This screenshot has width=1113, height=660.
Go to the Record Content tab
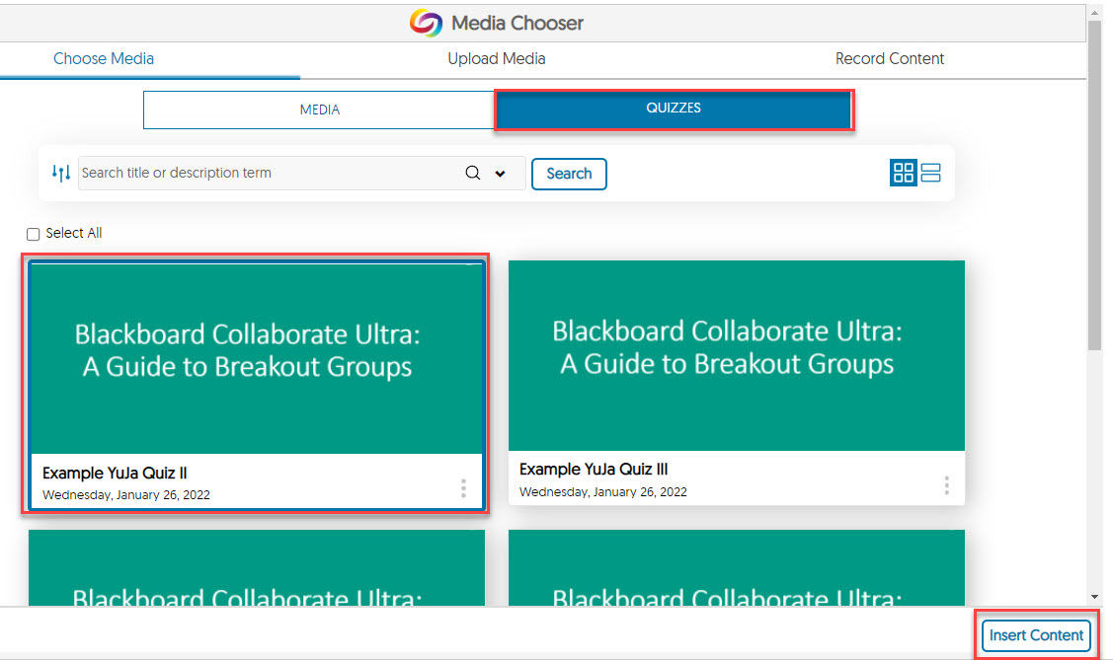[889, 58]
